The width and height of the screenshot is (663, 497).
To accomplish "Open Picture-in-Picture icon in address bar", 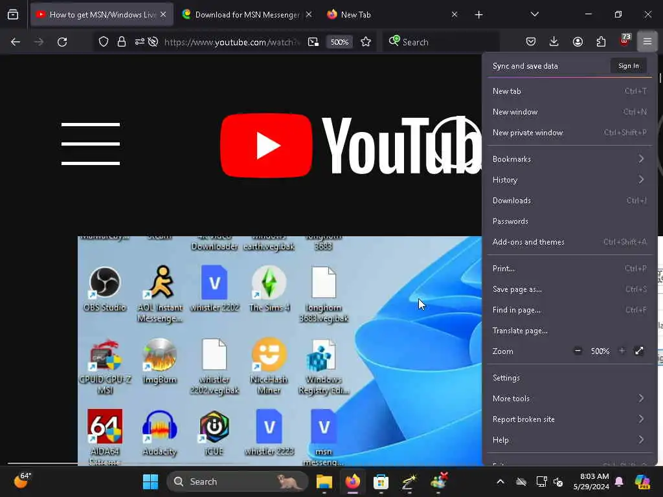I will coord(313,42).
